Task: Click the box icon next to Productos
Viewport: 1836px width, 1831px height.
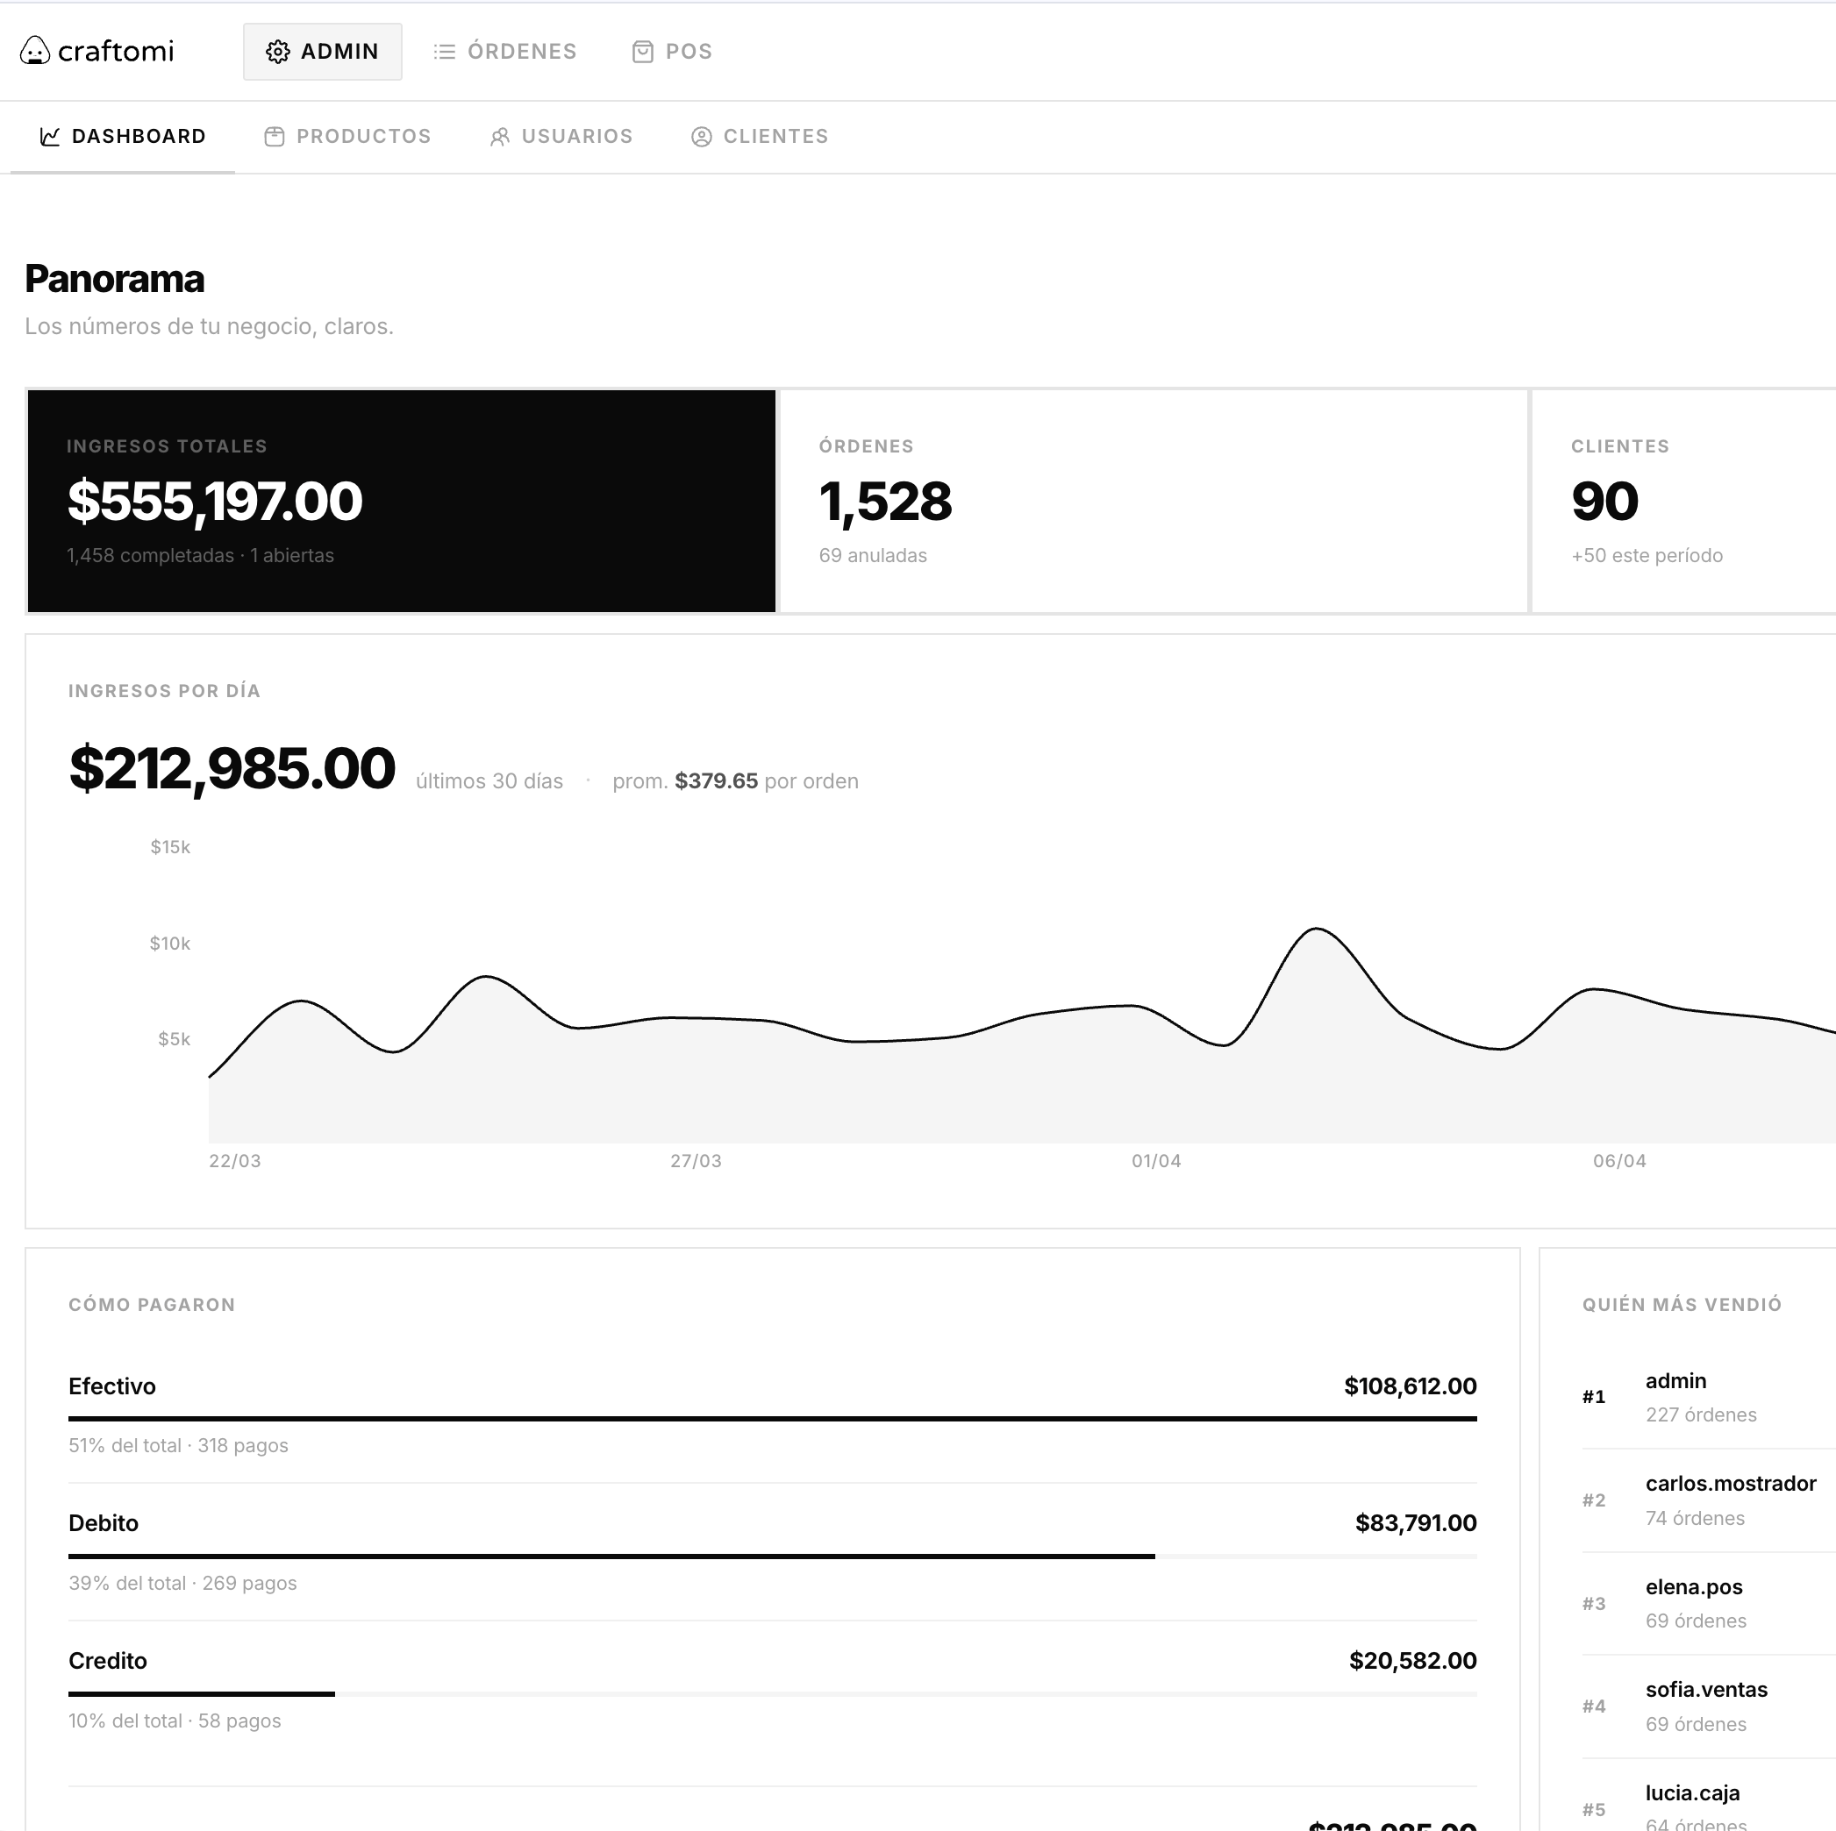Action: tap(275, 137)
